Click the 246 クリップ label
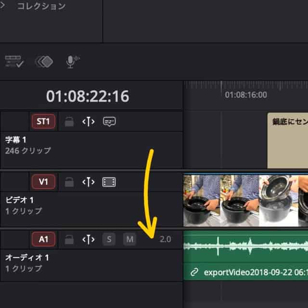 [28, 151]
